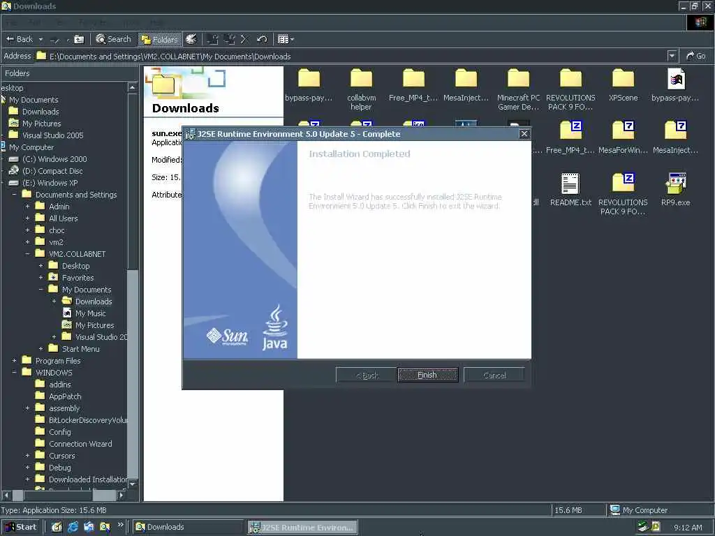
Task: Expand the Program Files tree node
Action: pos(14,361)
